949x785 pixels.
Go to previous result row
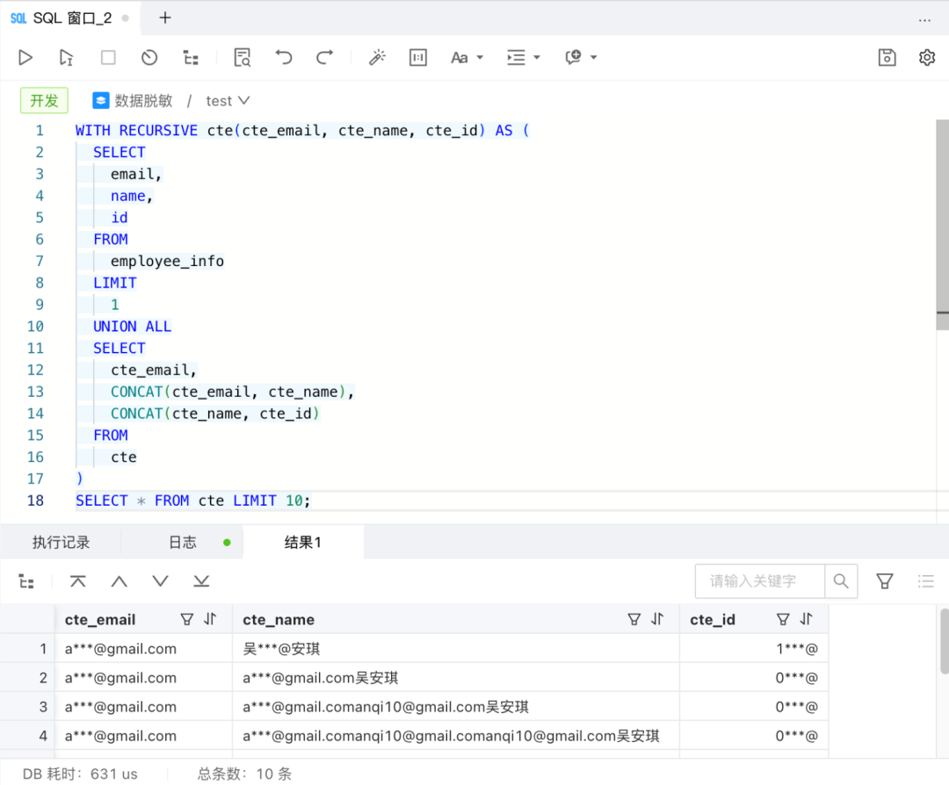(x=120, y=581)
